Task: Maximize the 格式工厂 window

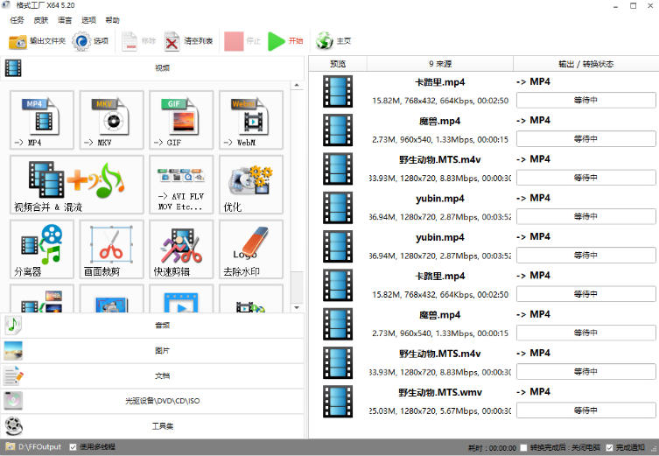Action: (633, 6)
